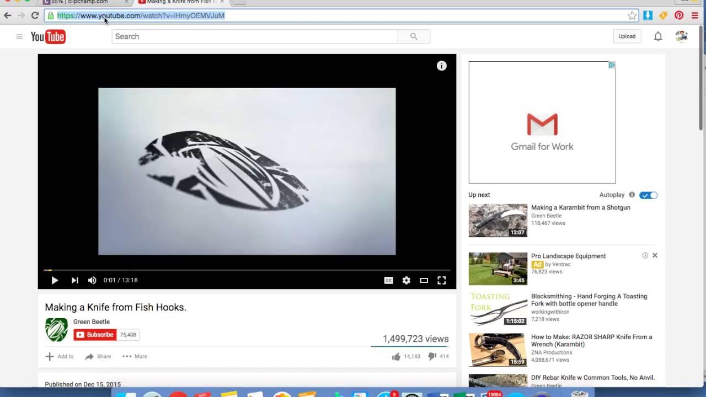
Task: Subscribe to Green Beetle
Action: click(x=95, y=335)
